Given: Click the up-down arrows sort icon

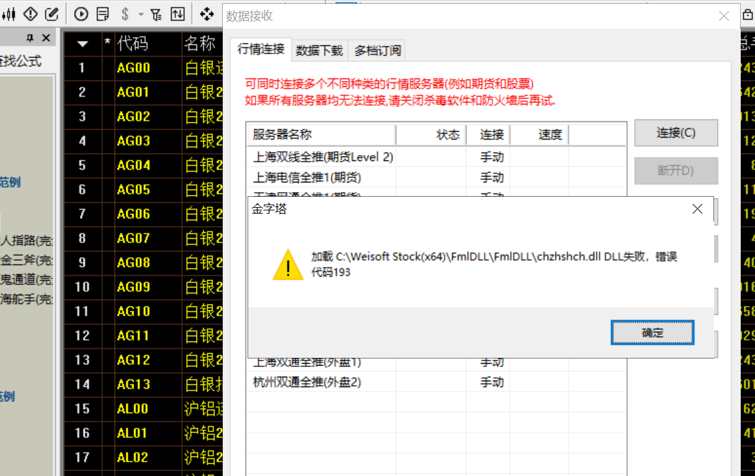Looking at the screenshot, I should point(177,14).
